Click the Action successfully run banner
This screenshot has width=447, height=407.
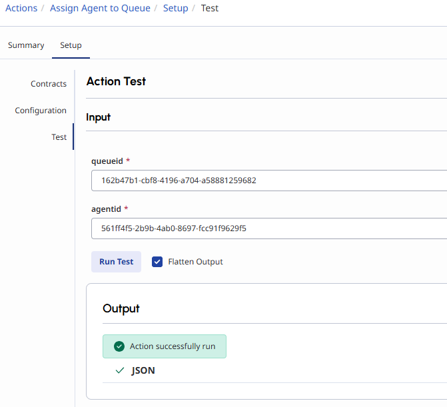pyautogui.click(x=172, y=346)
